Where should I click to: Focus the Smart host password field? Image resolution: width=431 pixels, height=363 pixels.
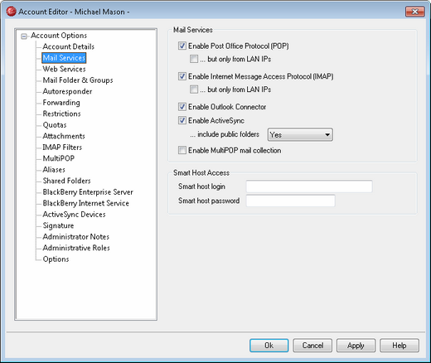[x=290, y=201]
